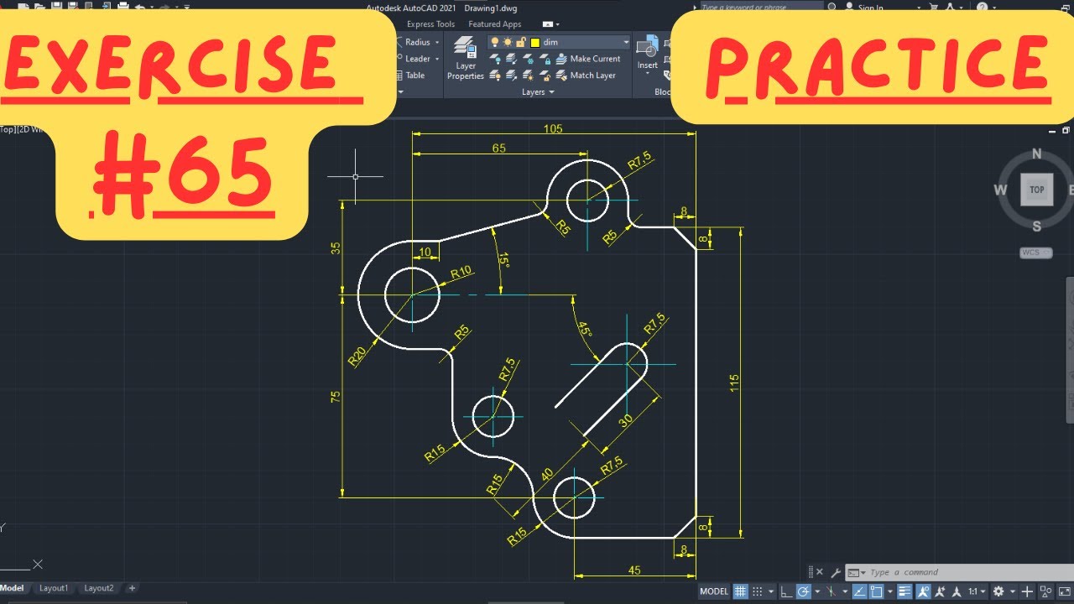This screenshot has width=1074, height=604.
Task: Click the Type a keyword or phrase search box
Action: click(x=762, y=8)
